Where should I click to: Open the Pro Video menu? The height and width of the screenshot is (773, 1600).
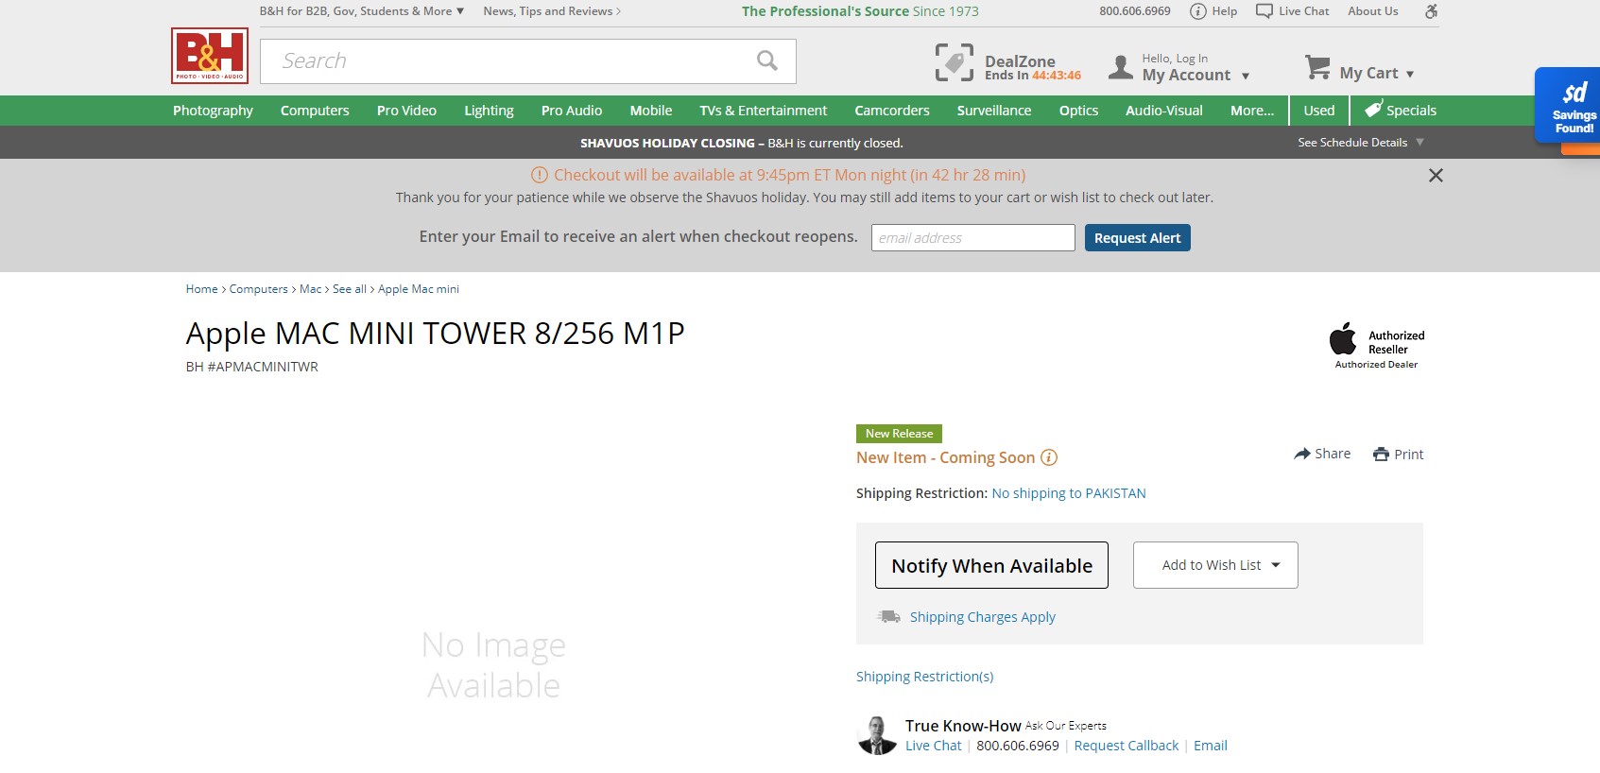(406, 111)
